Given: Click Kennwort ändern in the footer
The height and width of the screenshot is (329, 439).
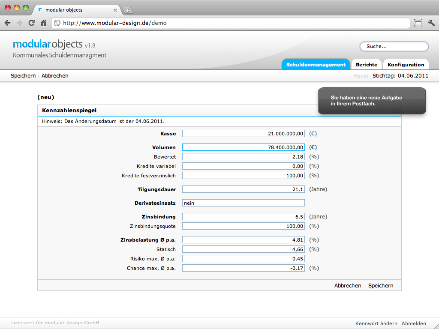Looking at the screenshot, I should [376, 323].
